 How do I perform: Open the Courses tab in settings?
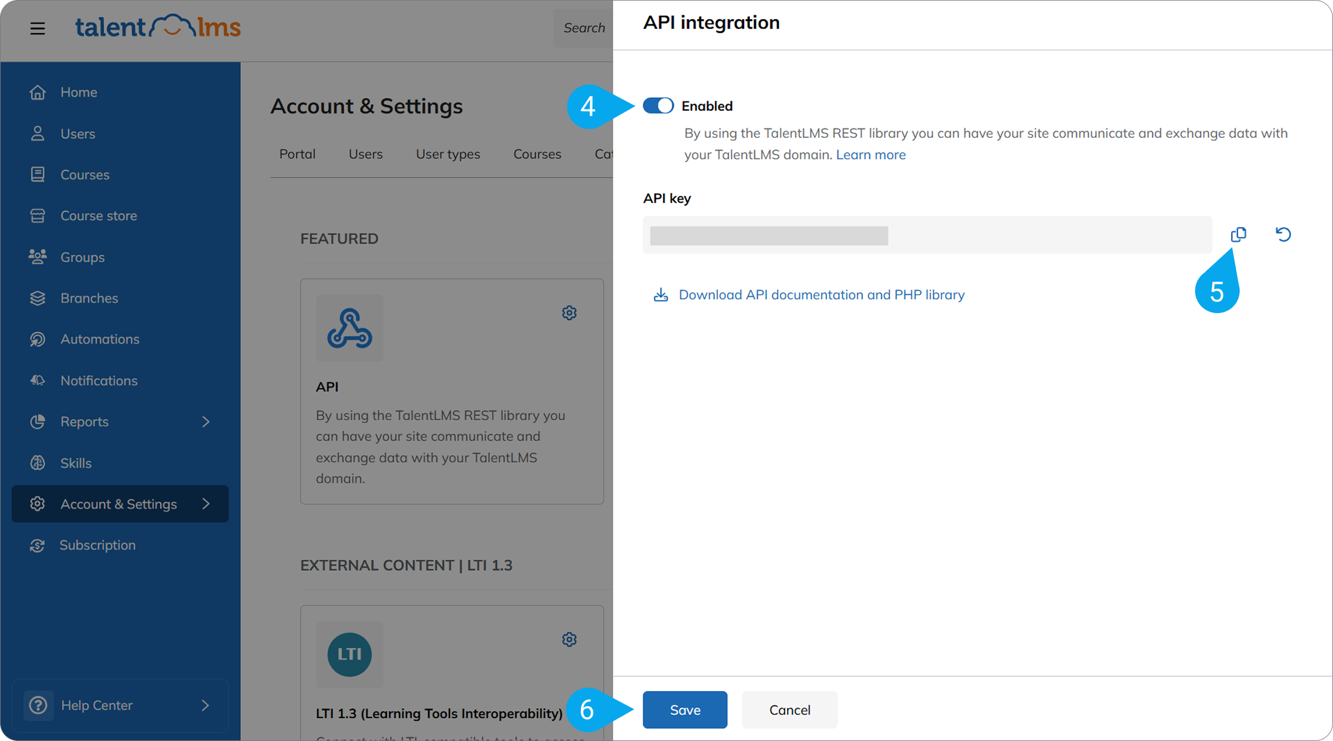(537, 154)
